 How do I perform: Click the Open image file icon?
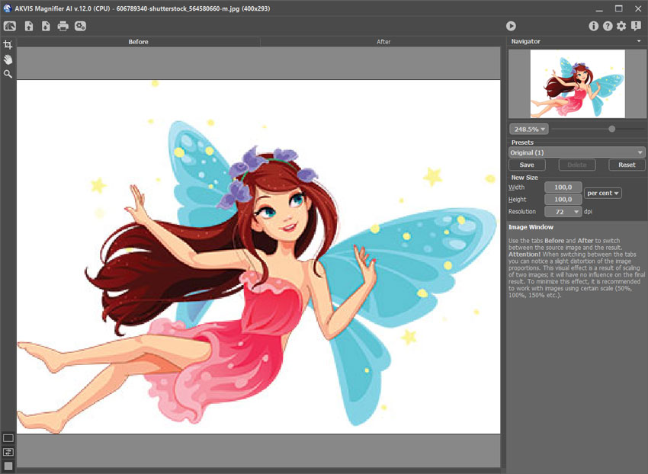(x=29, y=26)
